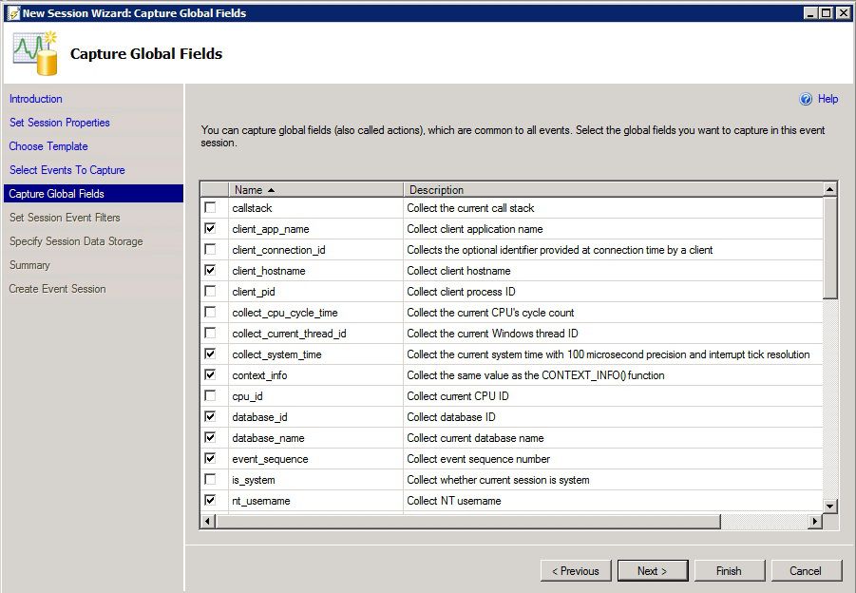
Task: Click the Finish button
Action: pos(730,570)
